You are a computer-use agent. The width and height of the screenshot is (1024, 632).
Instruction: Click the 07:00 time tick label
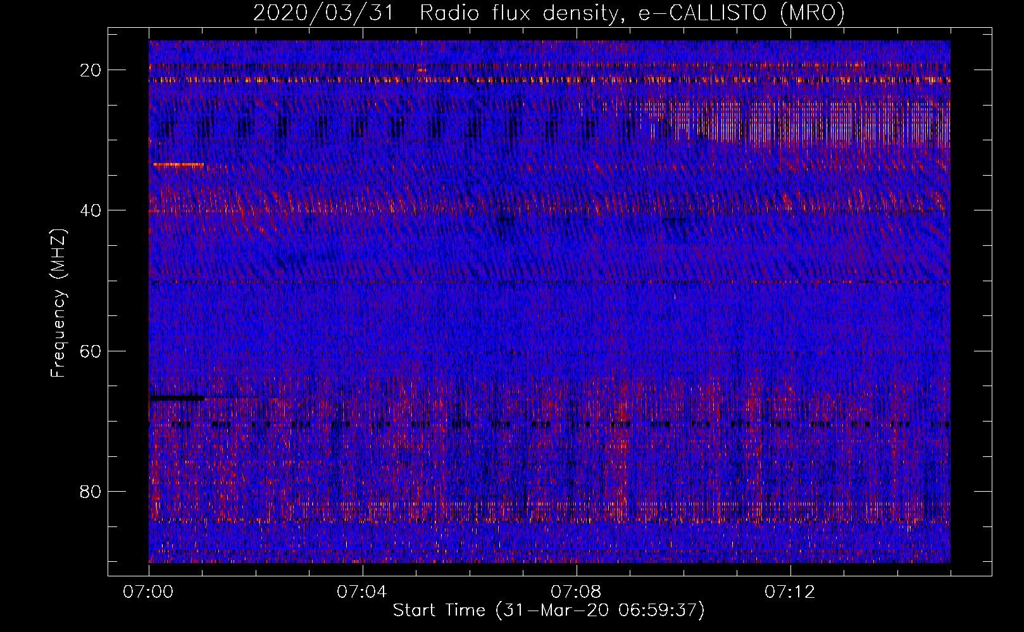(x=148, y=592)
